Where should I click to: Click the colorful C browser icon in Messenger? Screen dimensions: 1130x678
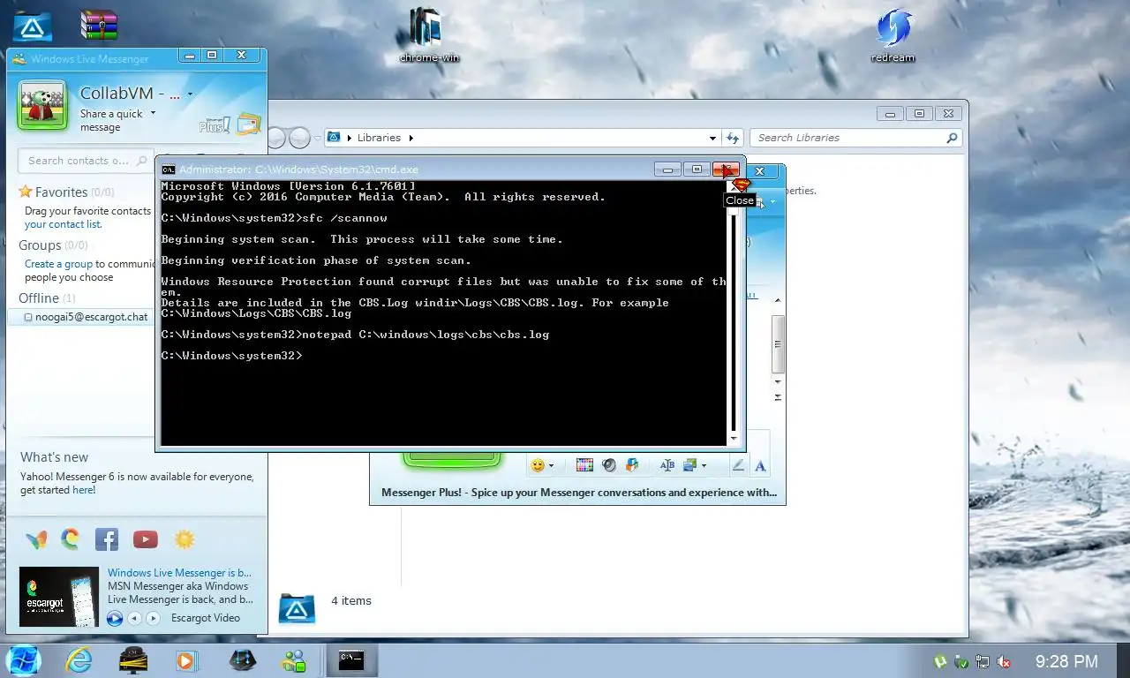[71, 539]
